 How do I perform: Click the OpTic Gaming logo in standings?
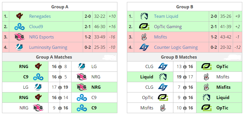tap(144, 27)
